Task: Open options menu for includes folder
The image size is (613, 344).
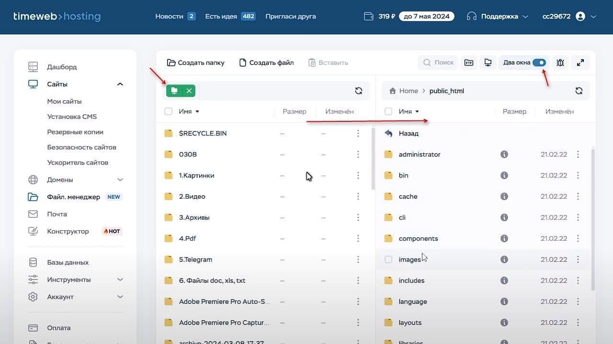Action: coord(578,280)
